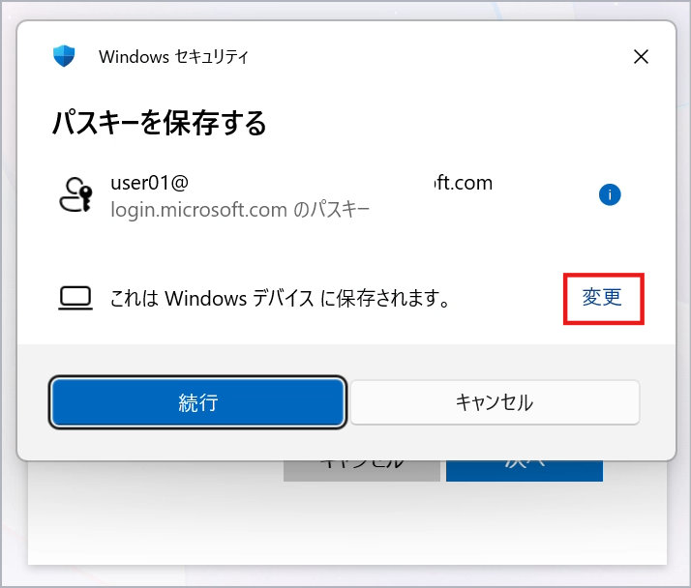The image size is (691, 588).
Task: Click the Windows Security shield icon
Action: [x=64, y=56]
